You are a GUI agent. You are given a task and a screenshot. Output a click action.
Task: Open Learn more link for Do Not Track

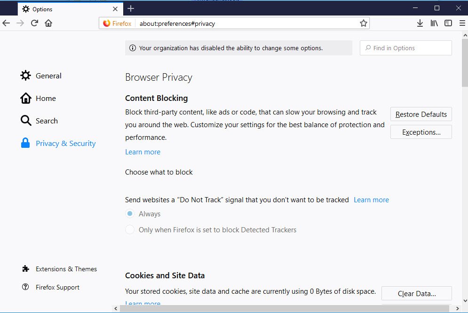coord(371,200)
